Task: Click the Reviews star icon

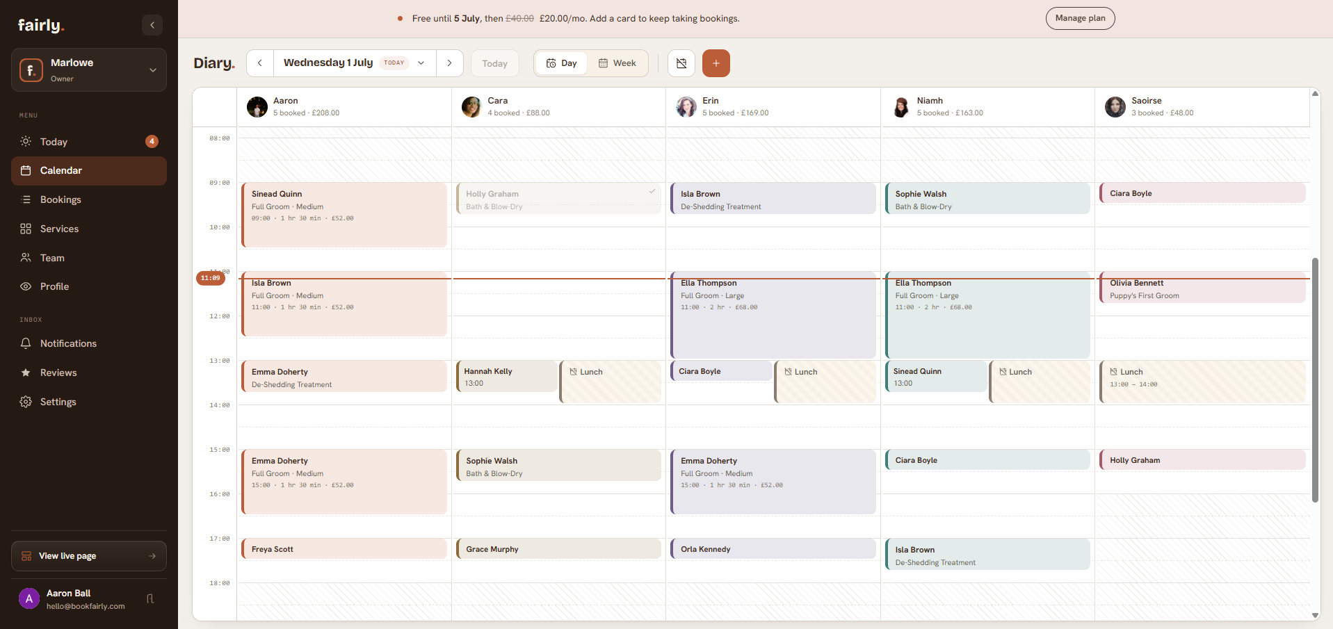Action: [x=26, y=373]
